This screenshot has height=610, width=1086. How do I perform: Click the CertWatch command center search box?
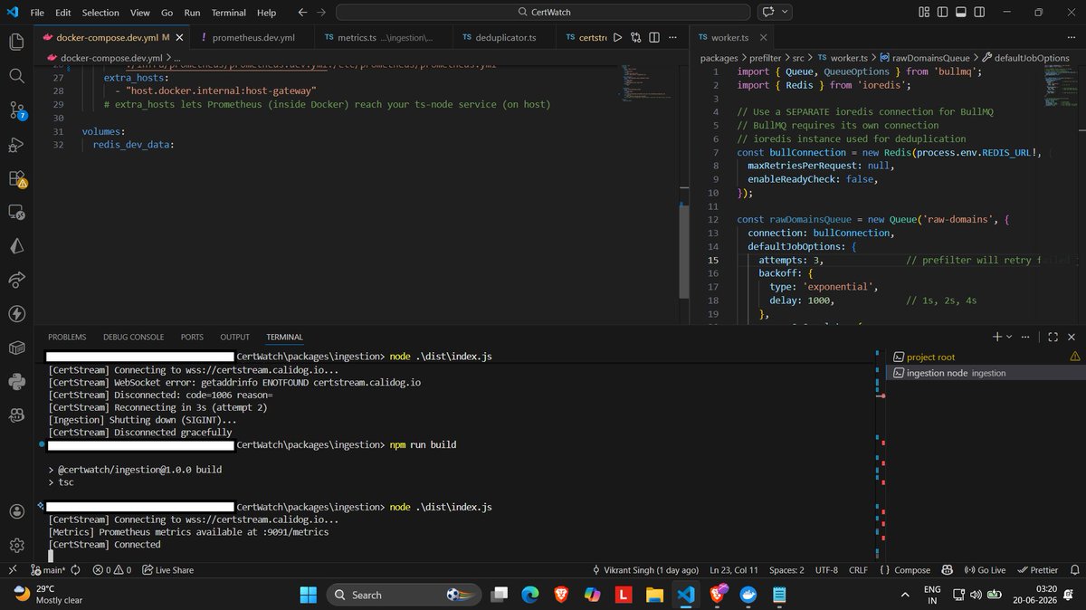[543, 13]
